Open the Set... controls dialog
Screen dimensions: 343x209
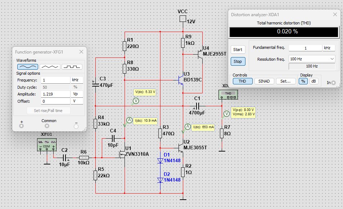click(285, 81)
